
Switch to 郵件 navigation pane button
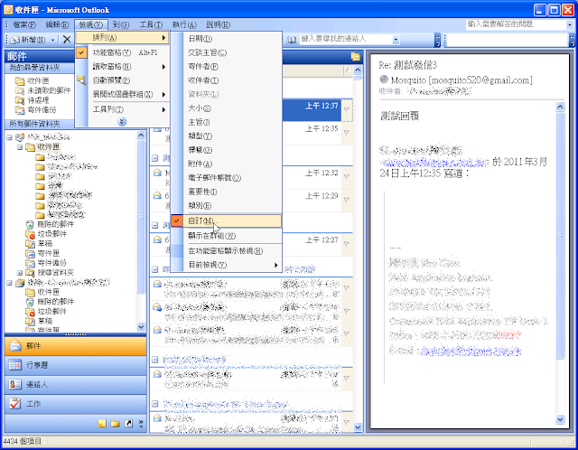click(75, 346)
